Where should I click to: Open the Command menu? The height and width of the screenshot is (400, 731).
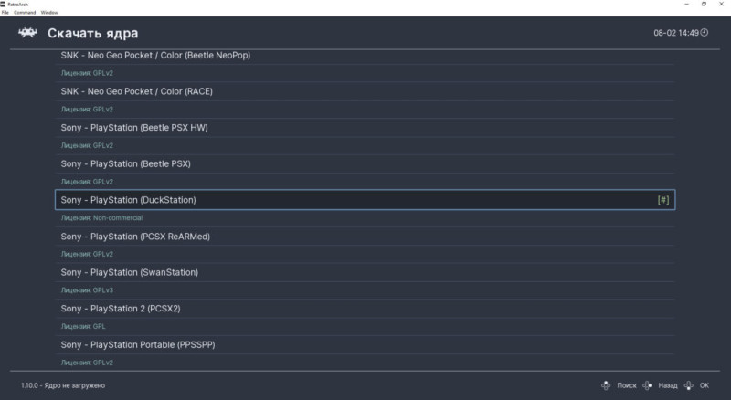[x=25, y=13]
